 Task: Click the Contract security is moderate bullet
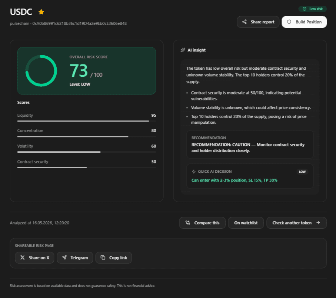pyautogui.click(x=246, y=96)
